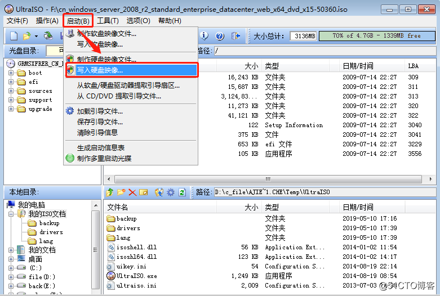440x296 pixels.
Task: Click the 70% of 4.7GB capacity bar
Action: pos(377,36)
